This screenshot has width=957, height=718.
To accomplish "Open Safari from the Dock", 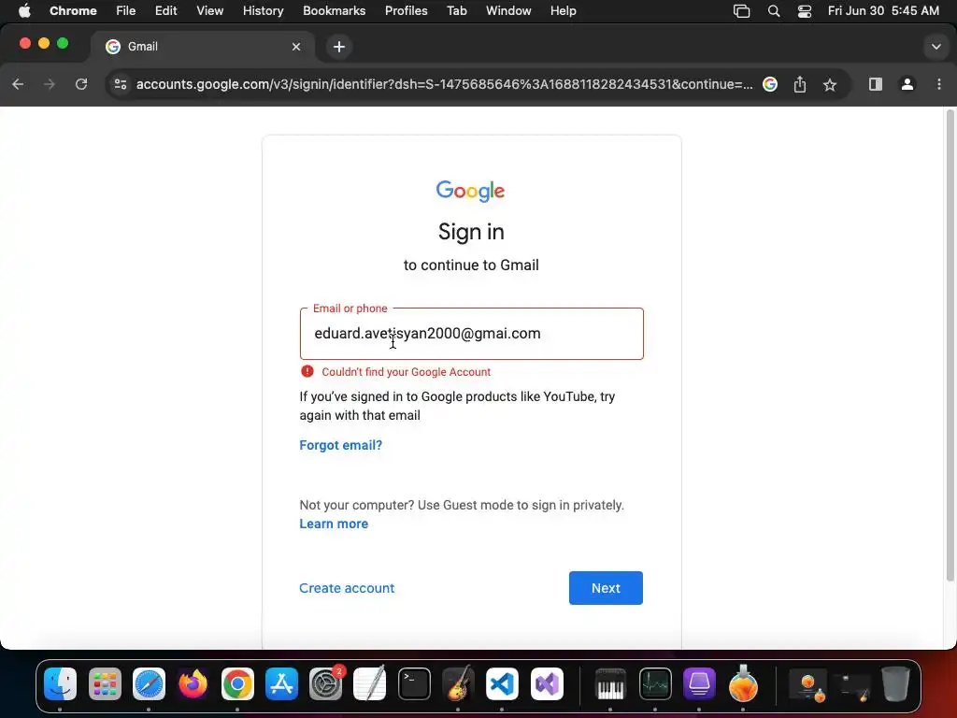I will (x=149, y=683).
